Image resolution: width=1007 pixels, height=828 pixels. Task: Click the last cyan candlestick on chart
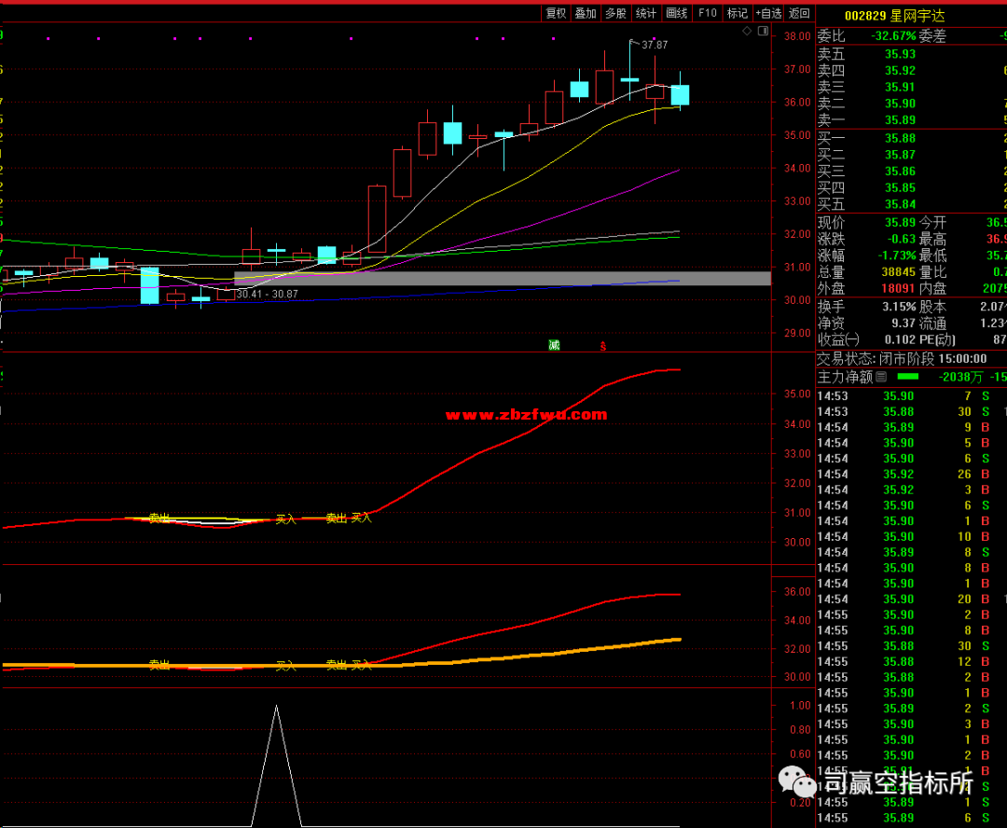click(x=680, y=94)
